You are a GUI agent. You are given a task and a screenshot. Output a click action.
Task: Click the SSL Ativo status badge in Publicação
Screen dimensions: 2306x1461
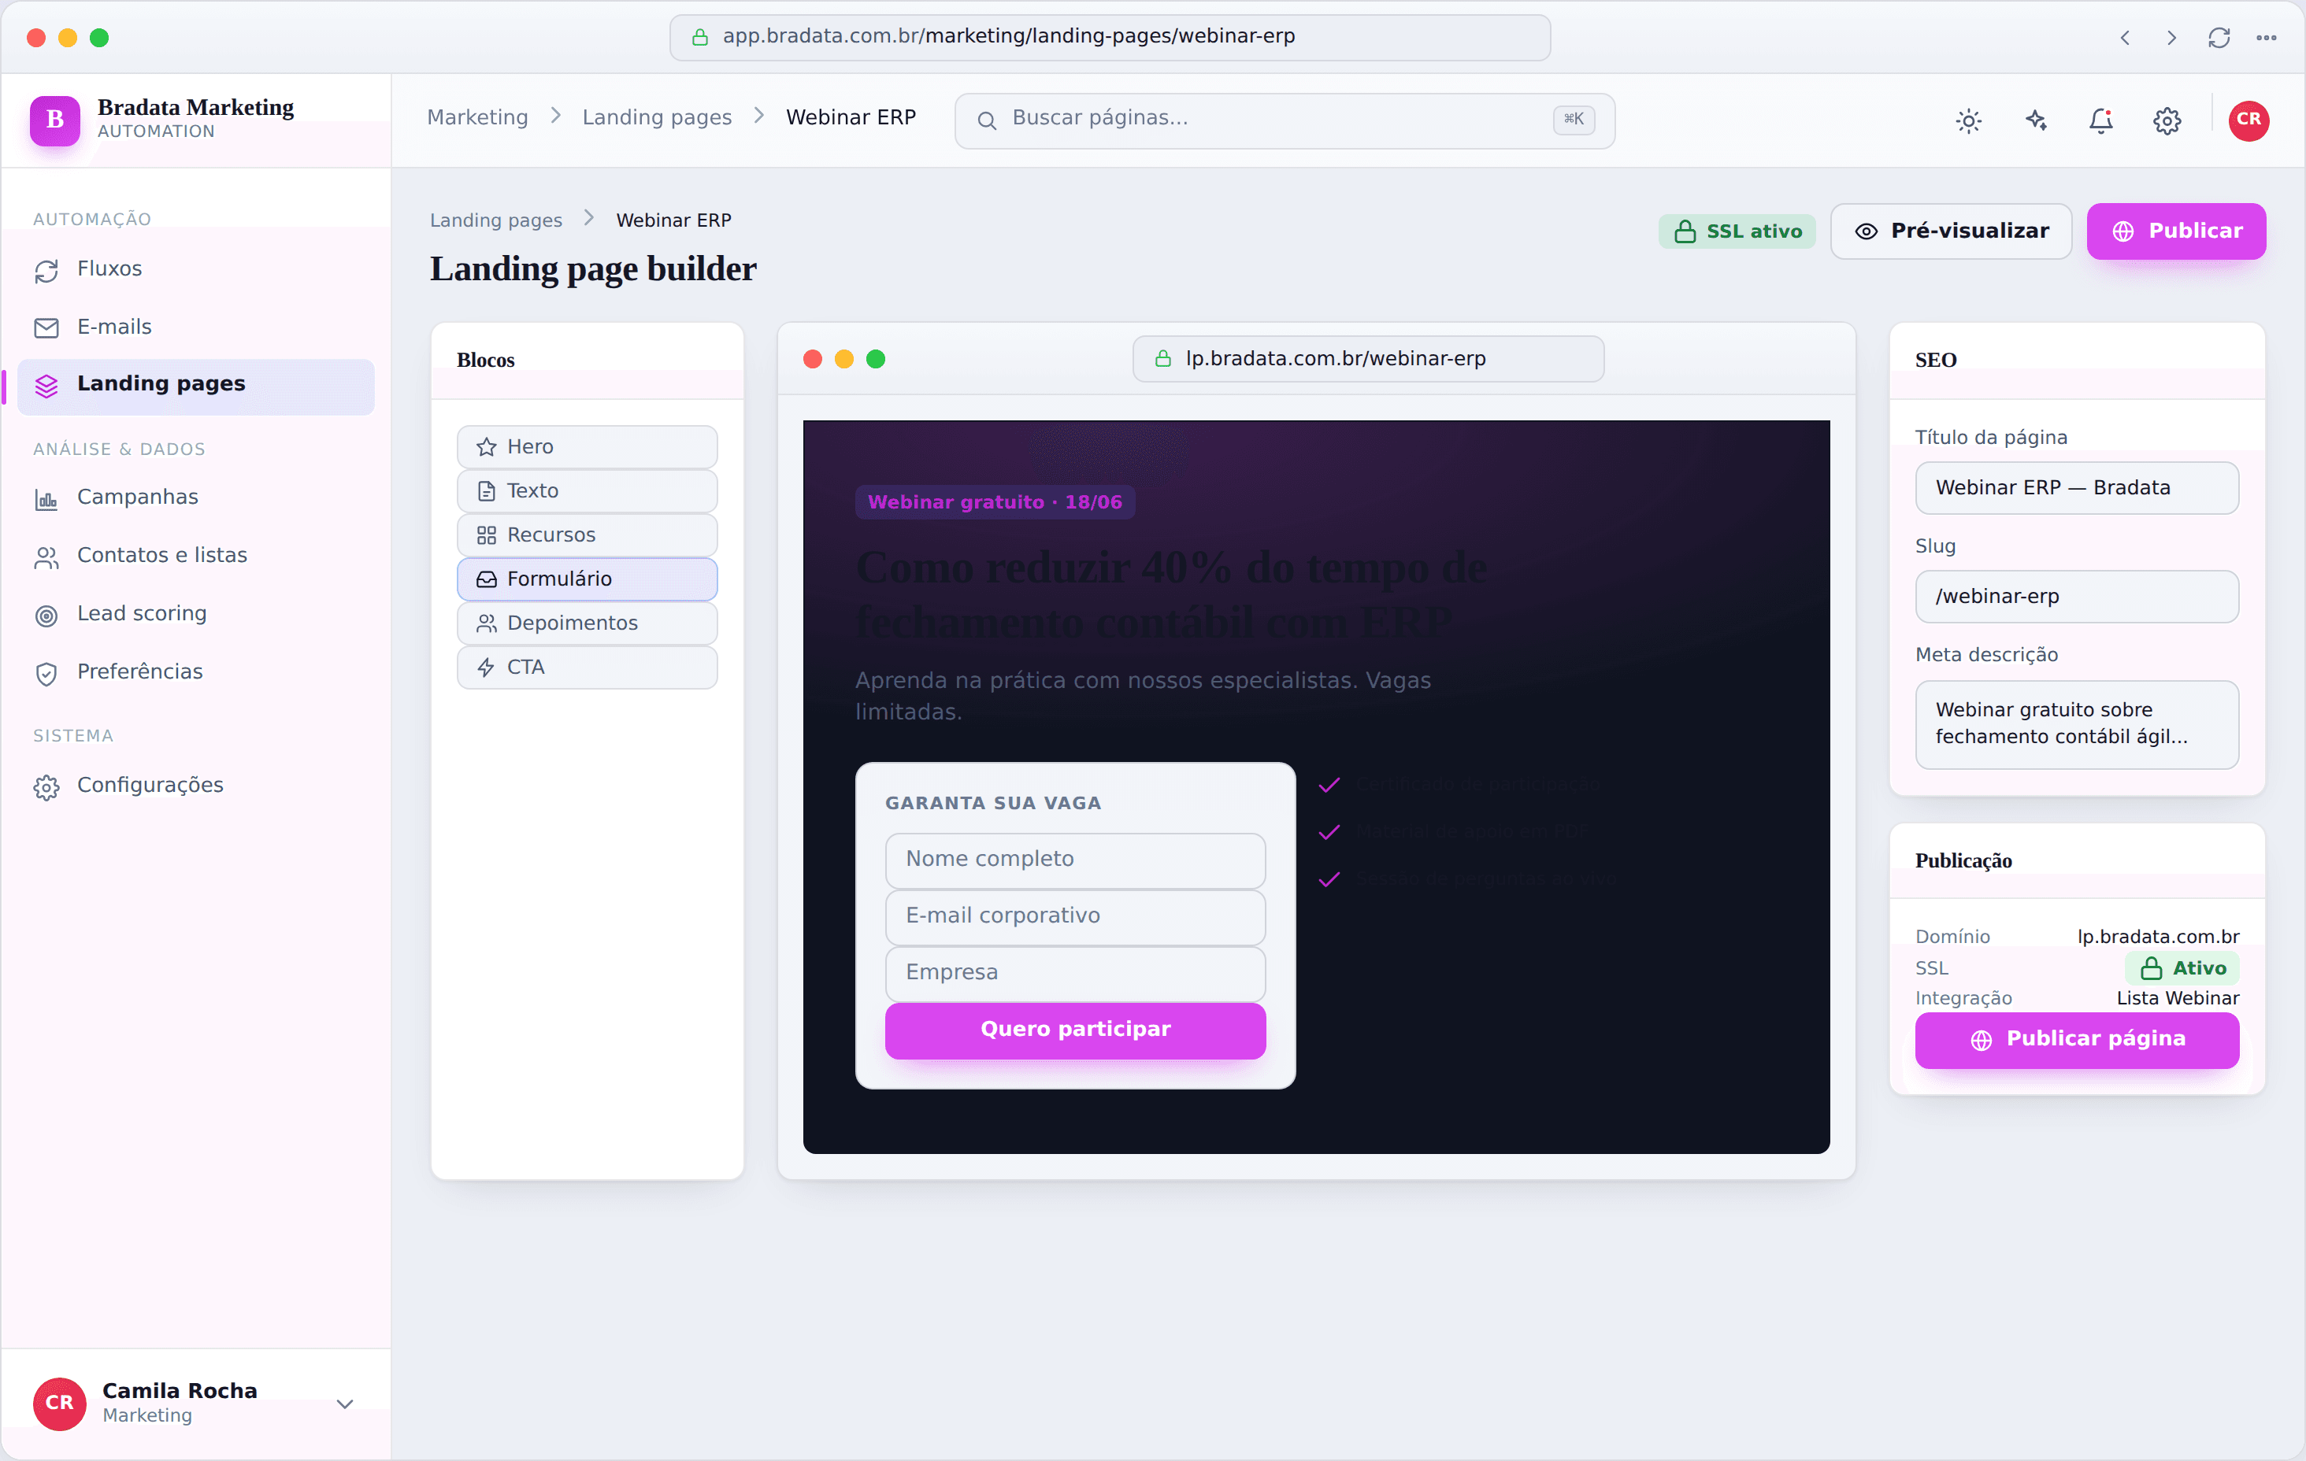[x=2182, y=969]
